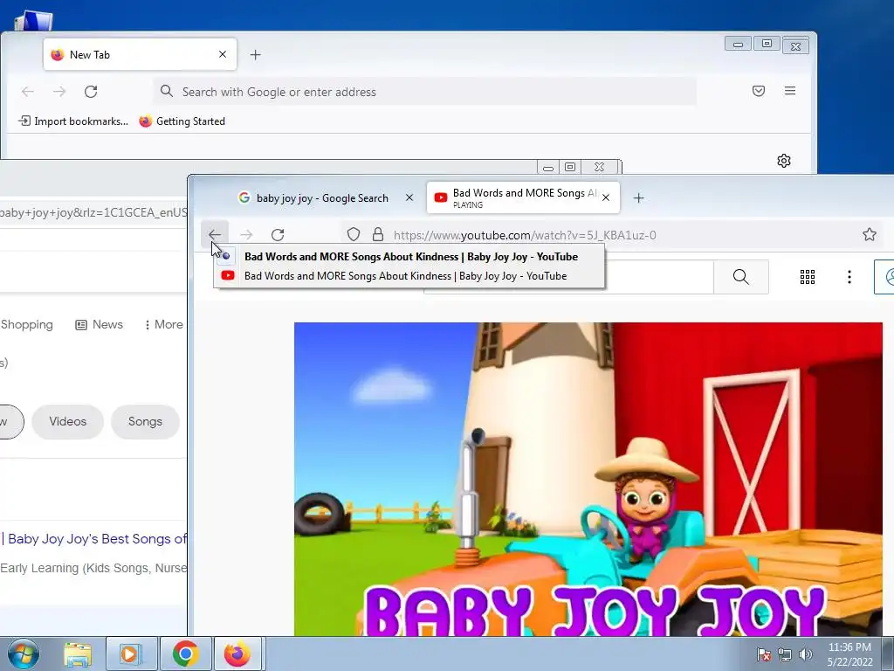Open the Windows Start menu

coord(24,654)
